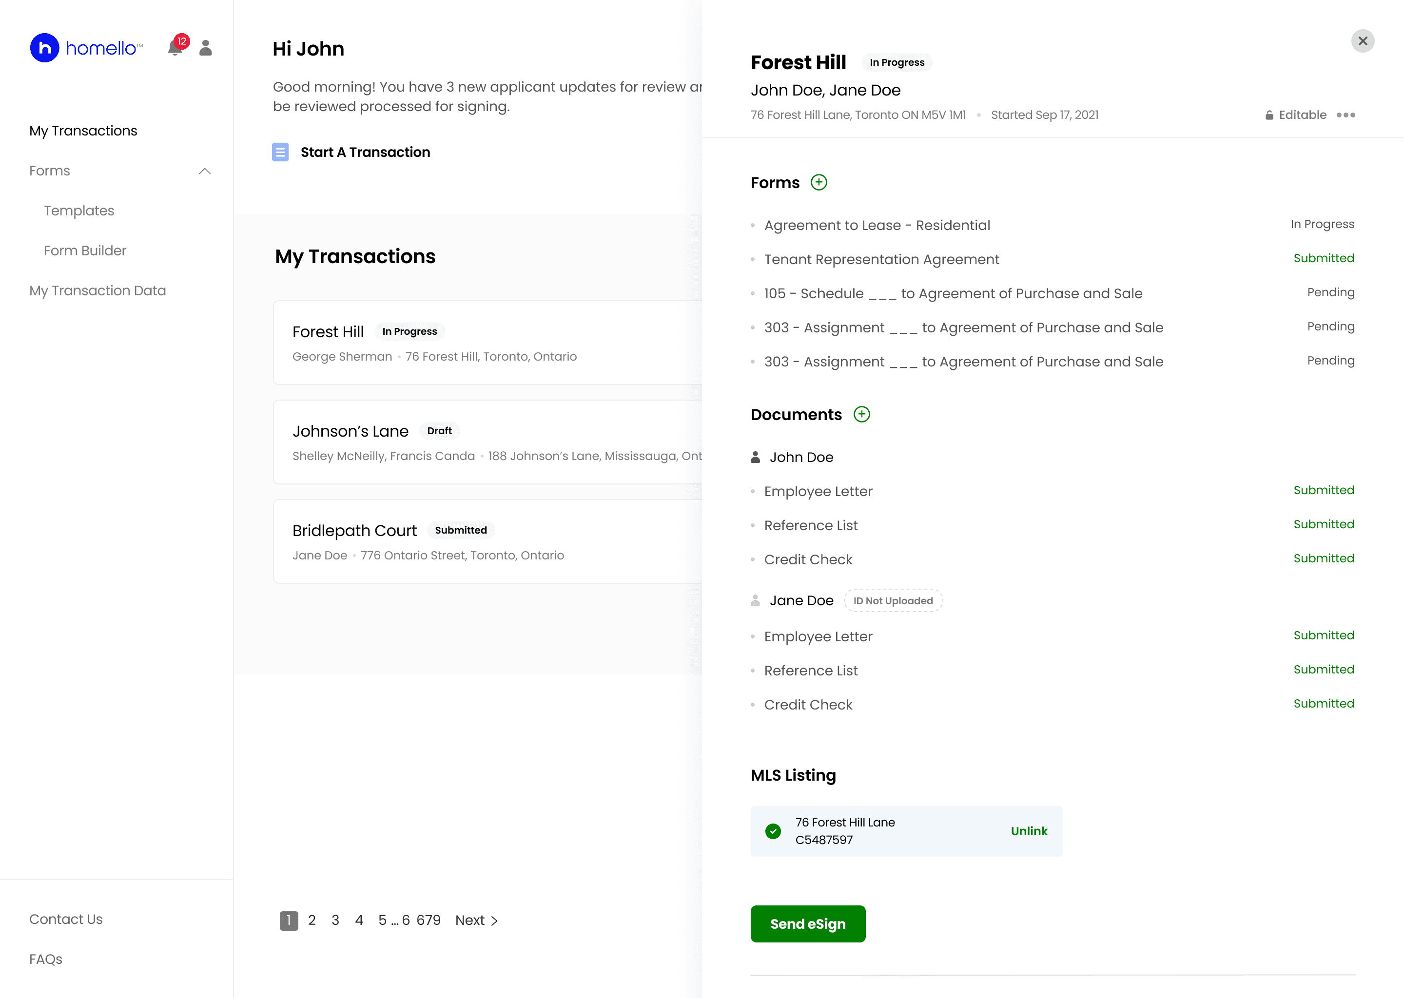The width and height of the screenshot is (1404, 998).
Task: Collapse the Forms sidebar section
Action: (x=205, y=171)
